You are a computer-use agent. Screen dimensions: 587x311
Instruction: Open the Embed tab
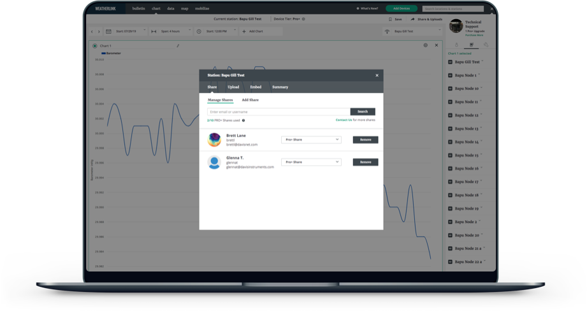coord(256,87)
